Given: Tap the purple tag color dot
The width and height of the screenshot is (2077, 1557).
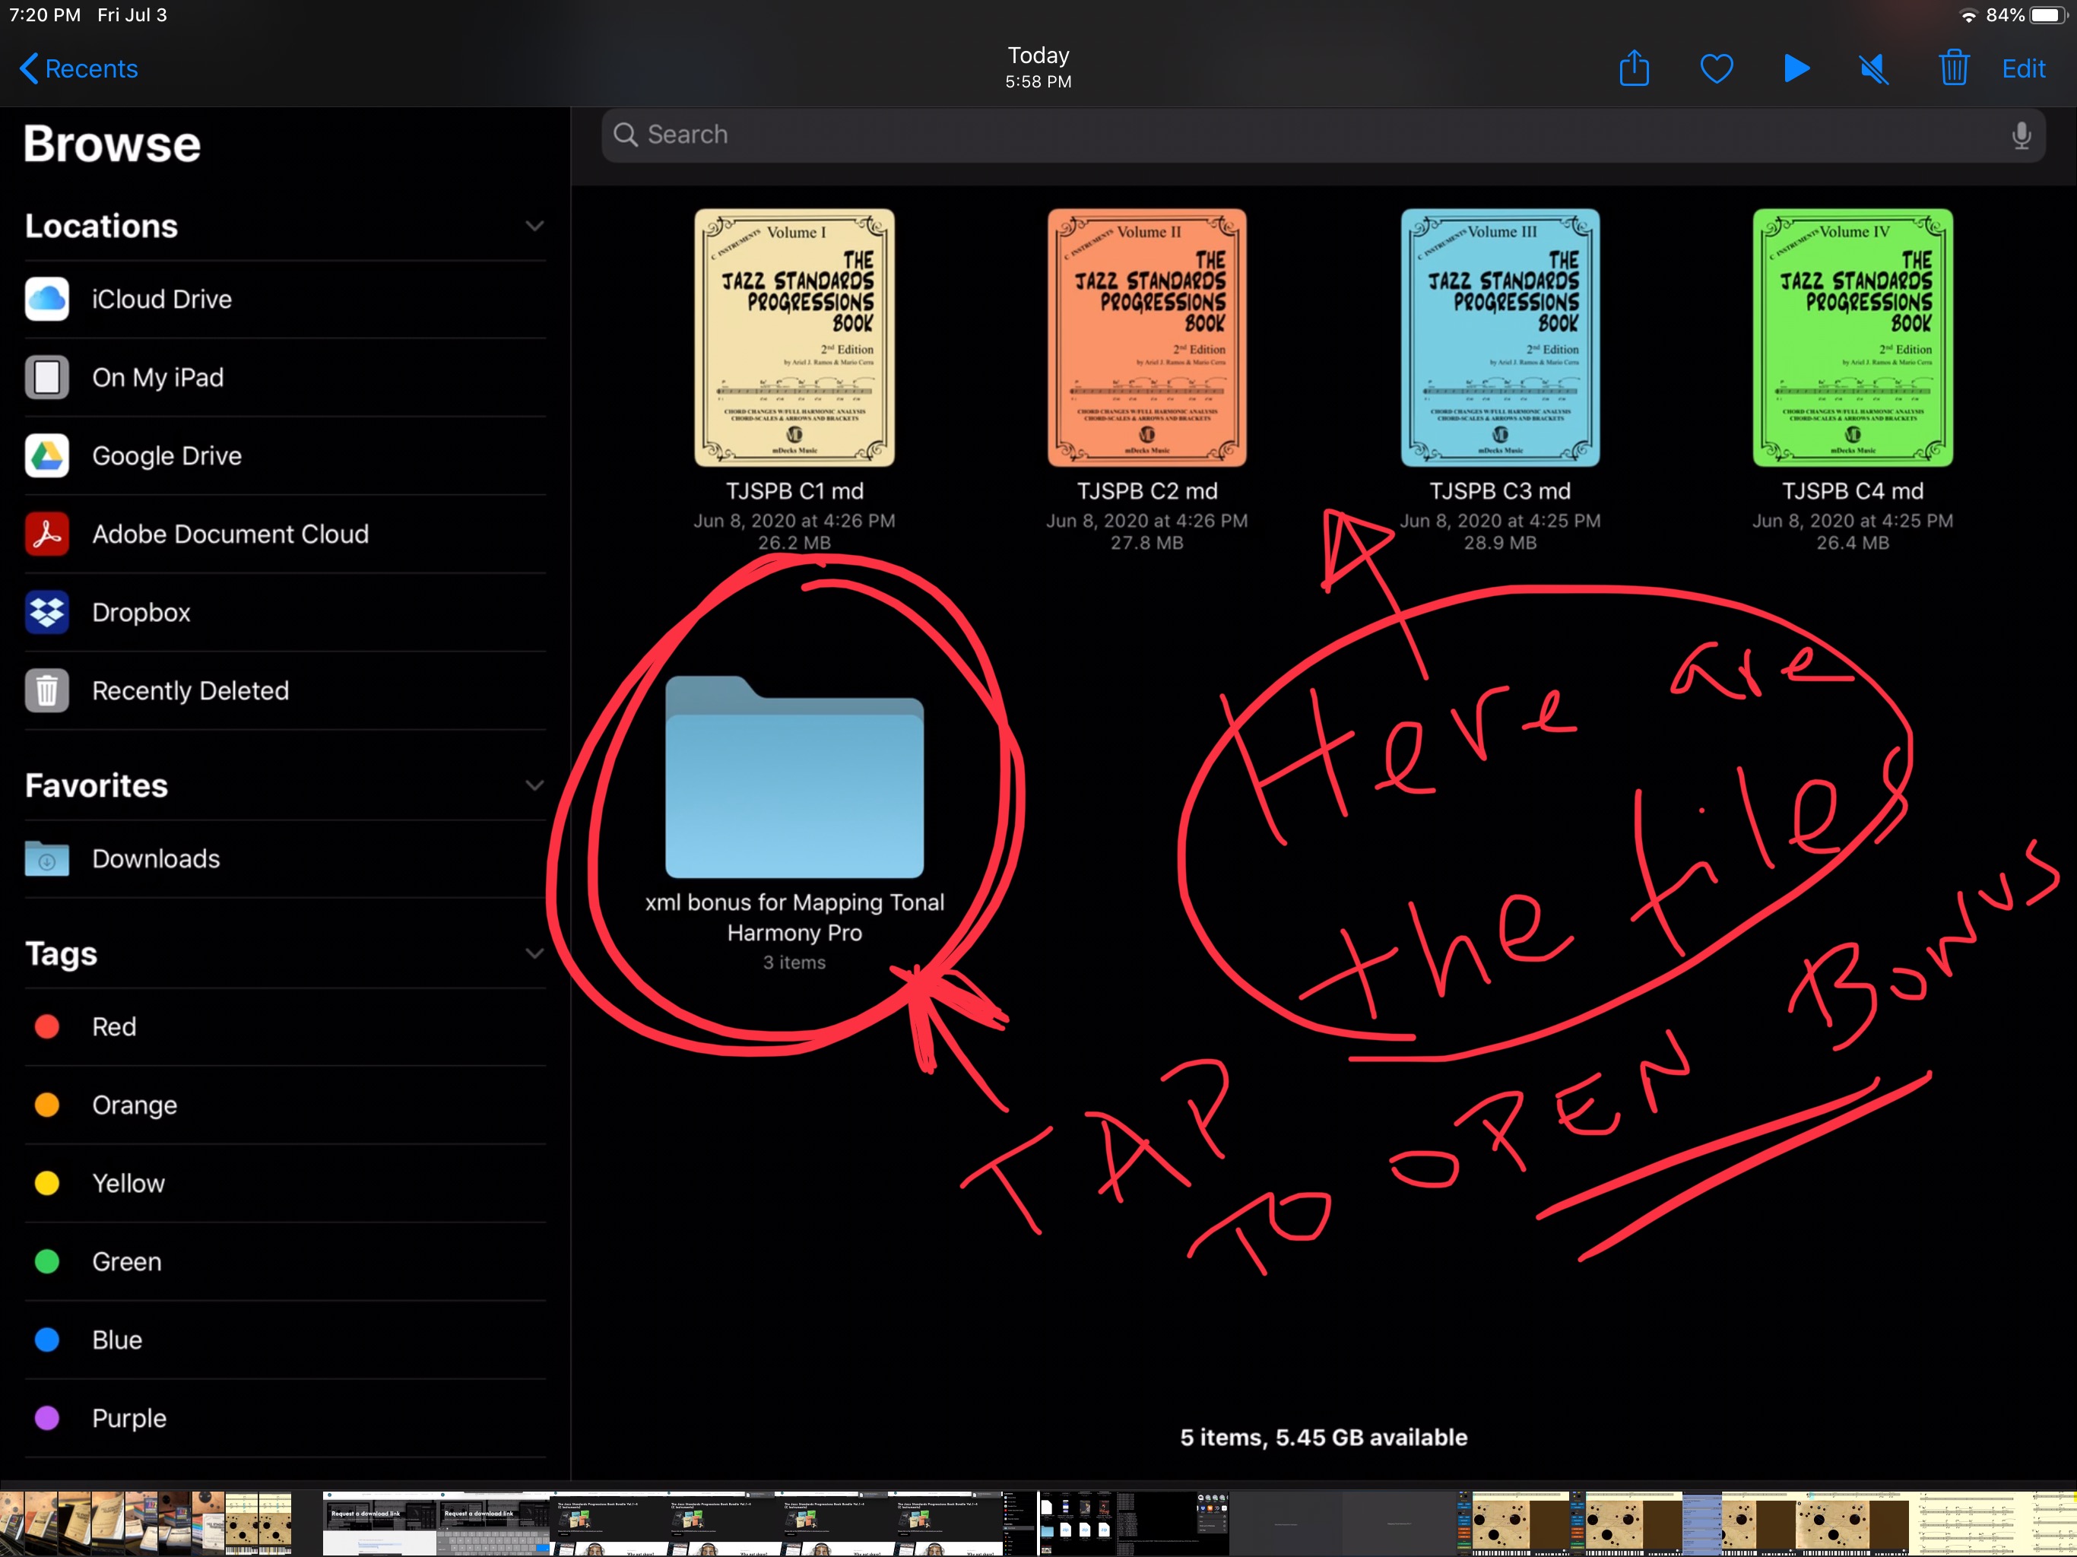Looking at the screenshot, I should coord(47,1418).
